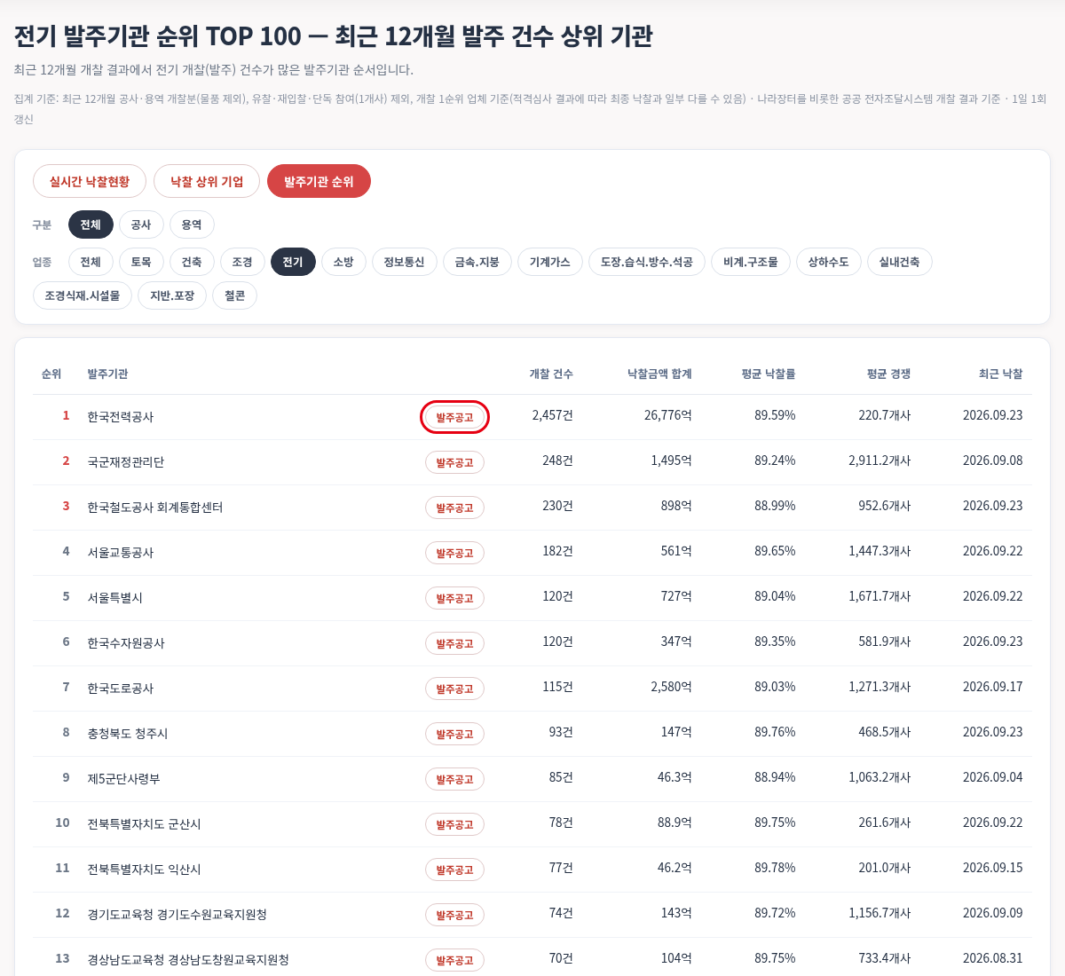
Task: Open 발주공고 for 제5군단사령부
Action: (x=454, y=779)
